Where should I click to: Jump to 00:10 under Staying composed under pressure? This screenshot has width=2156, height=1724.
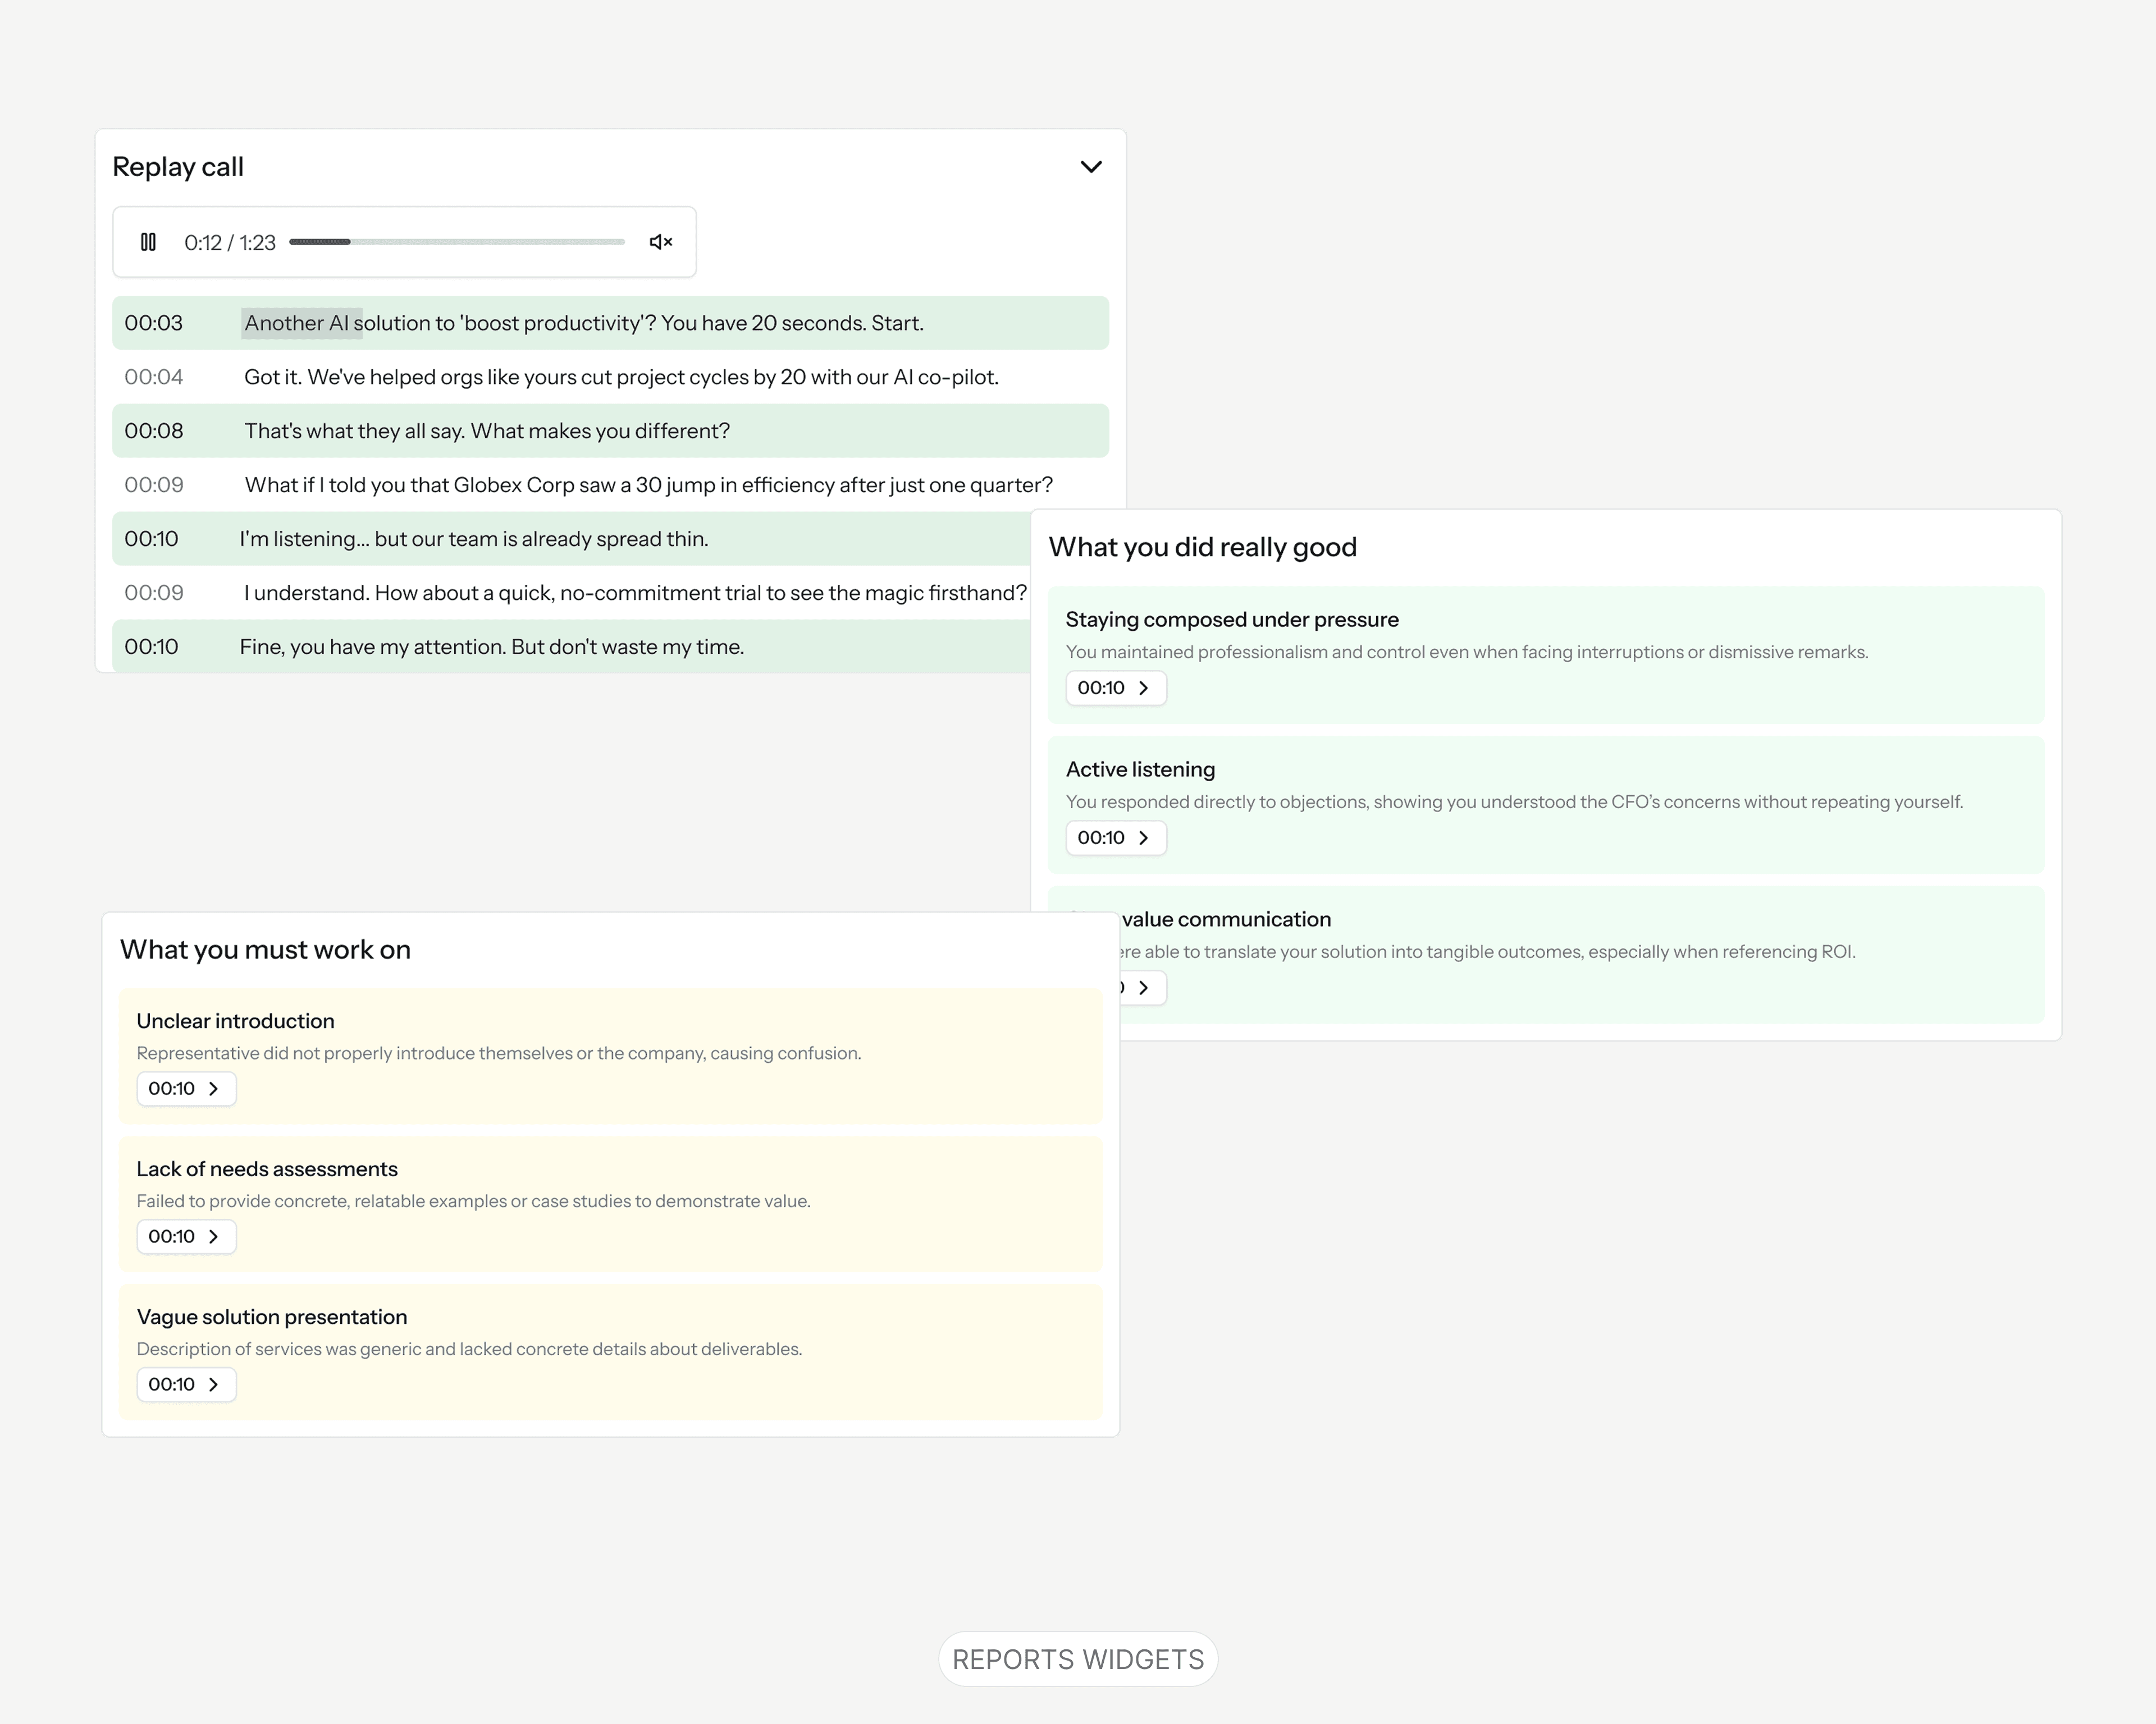(1115, 687)
